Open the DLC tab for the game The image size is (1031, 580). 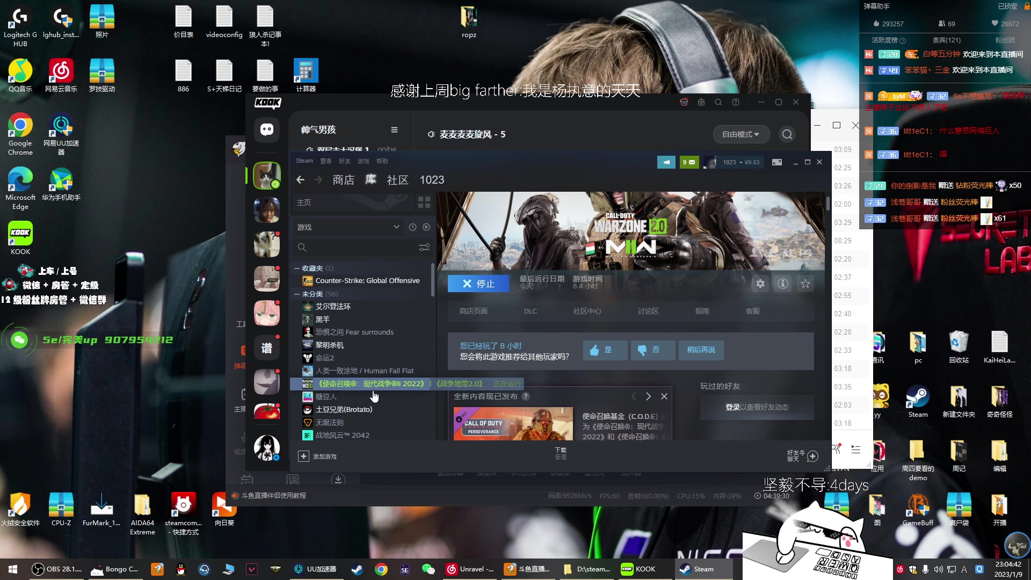[531, 311]
